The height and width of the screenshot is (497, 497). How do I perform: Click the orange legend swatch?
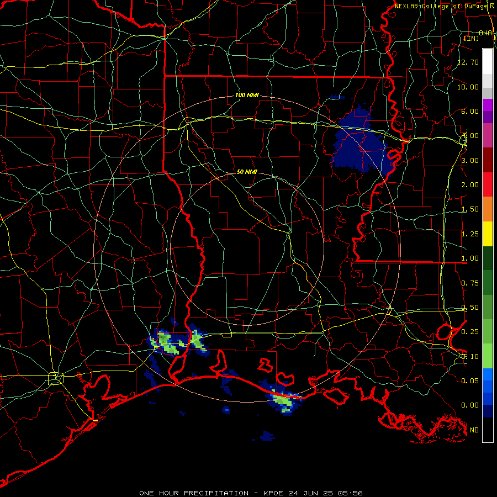pos(488,209)
